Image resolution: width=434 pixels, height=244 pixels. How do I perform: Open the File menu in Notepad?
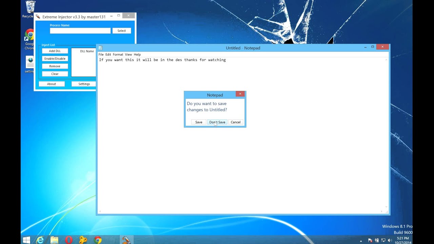tap(101, 55)
